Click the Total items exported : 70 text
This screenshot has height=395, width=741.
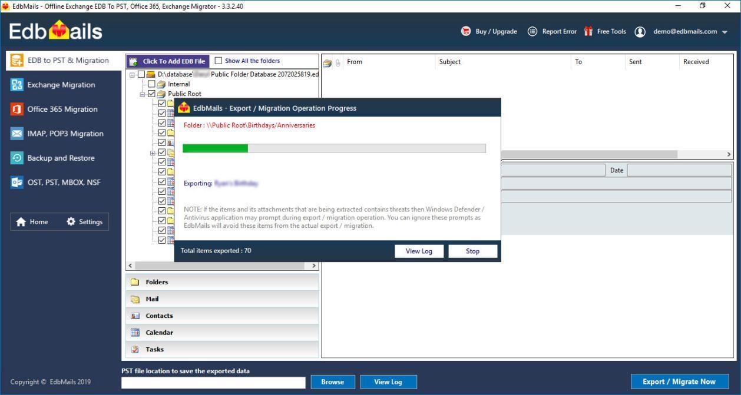click(216, 251)
